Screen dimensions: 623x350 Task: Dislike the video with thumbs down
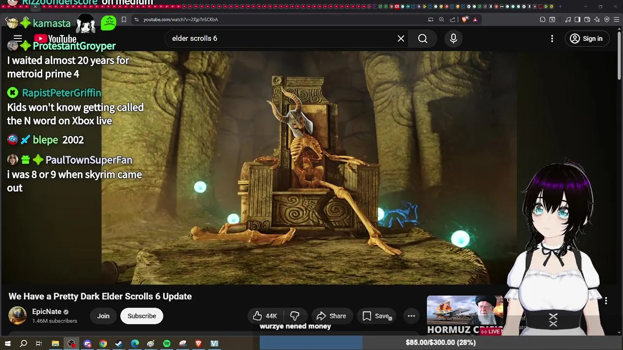(295, 316)
